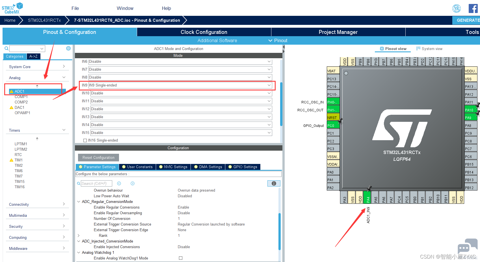Switch to the System view tab
The width and height of the screenshot is (480, 262).
coord(429,49)
